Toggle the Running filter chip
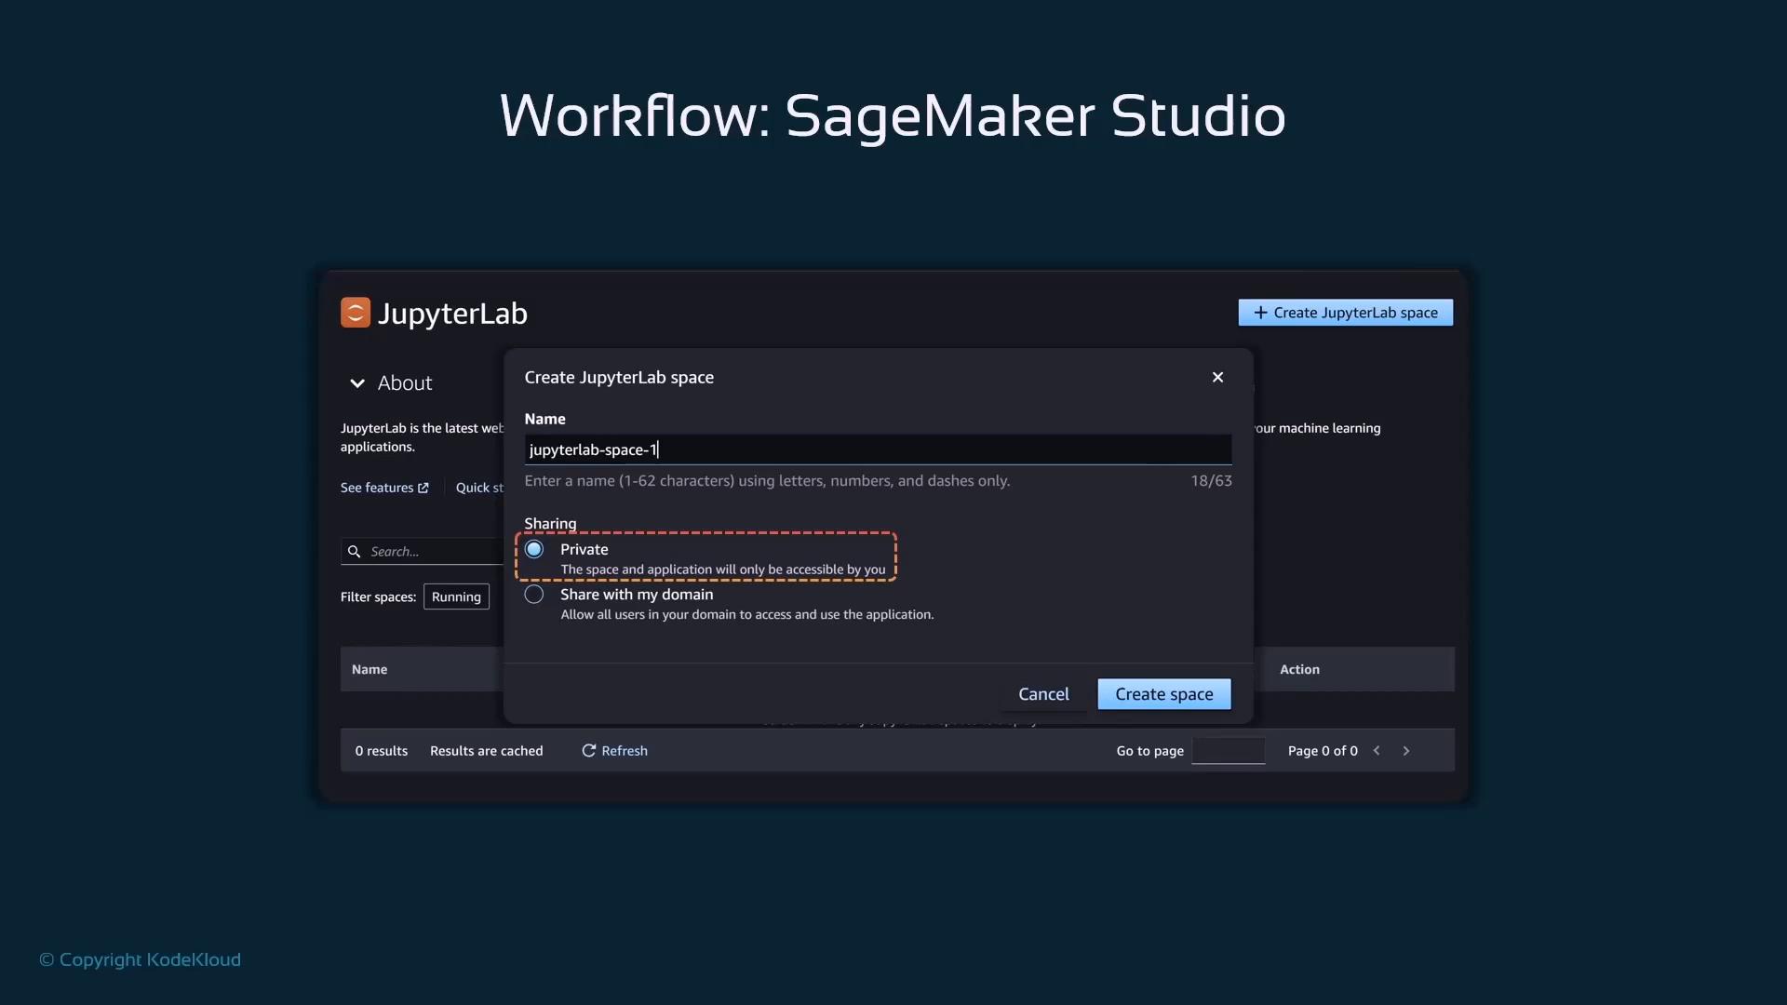Viewport: 1787px width, 1005px height. coord(456,596)
